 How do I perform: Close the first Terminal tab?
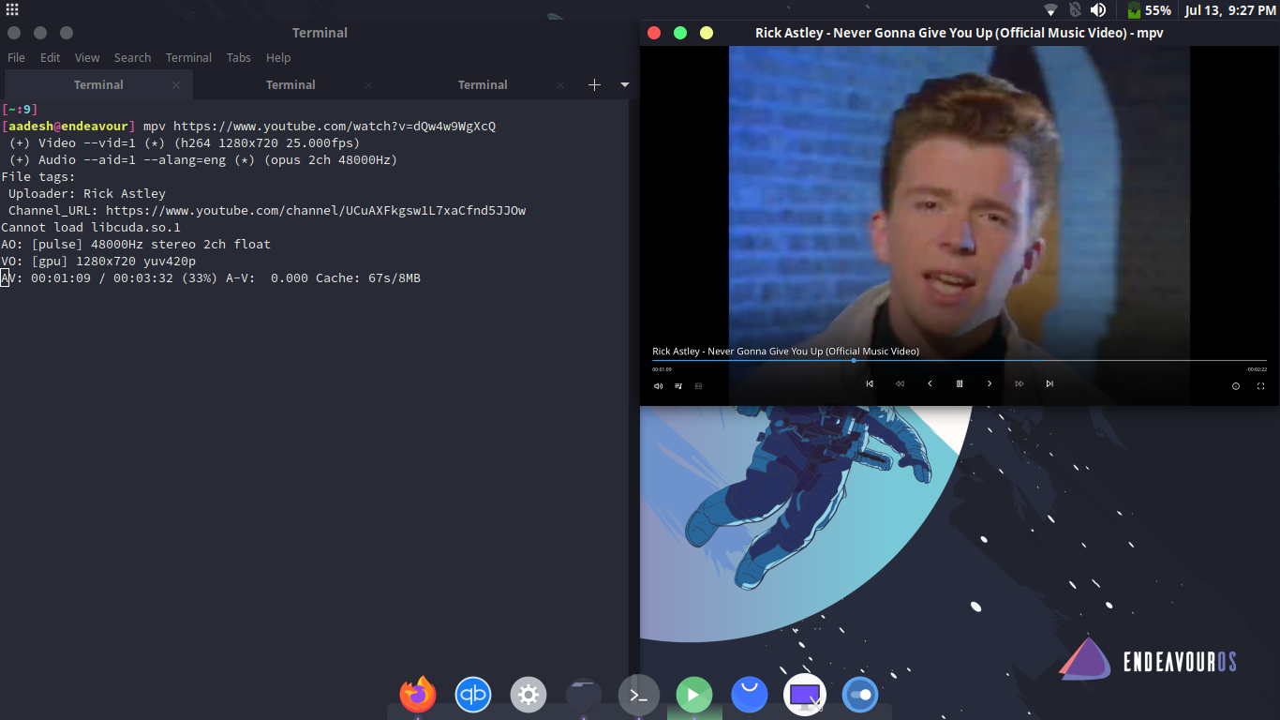[176, 84]
